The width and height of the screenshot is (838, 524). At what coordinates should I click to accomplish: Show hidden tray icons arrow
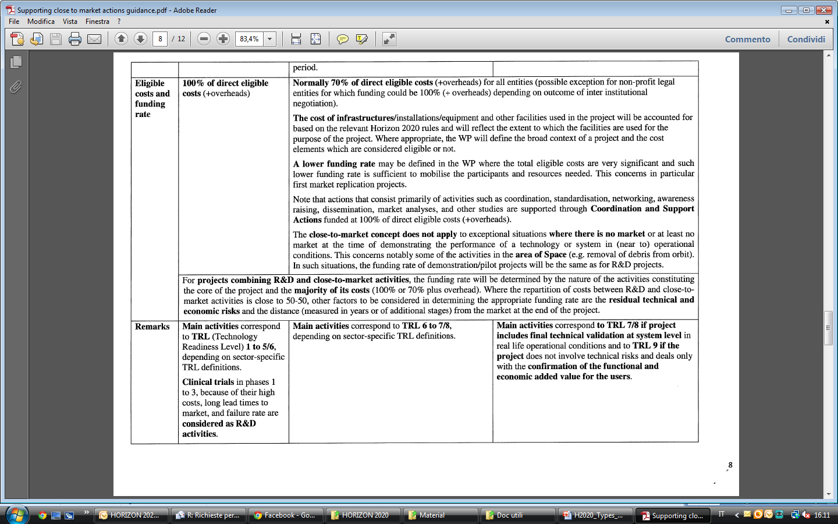tap(737, 515)
